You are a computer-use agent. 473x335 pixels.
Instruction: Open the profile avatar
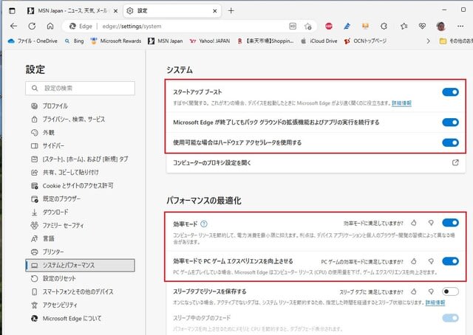(440, 27)
